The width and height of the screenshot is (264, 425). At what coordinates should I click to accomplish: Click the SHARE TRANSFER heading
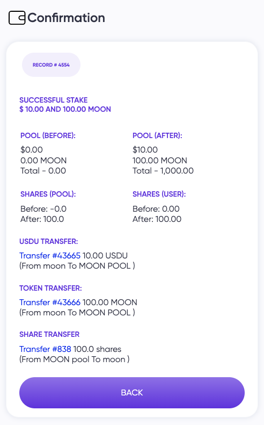pyautogui.click(x=49, y=334)
